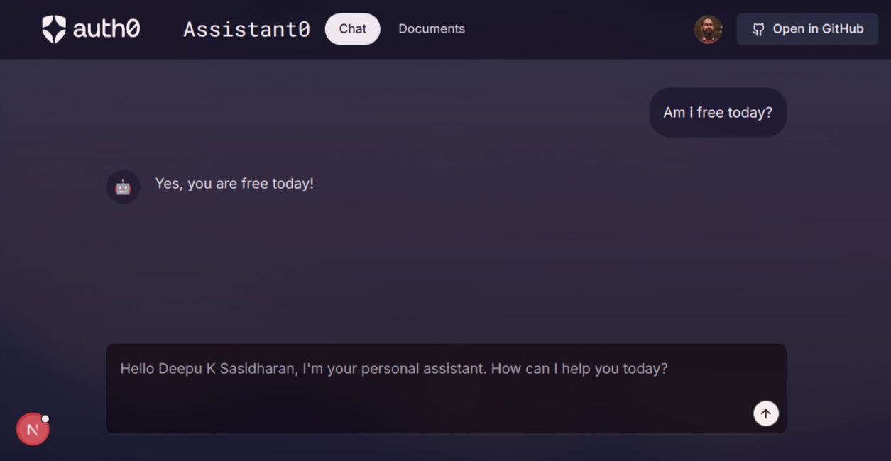Select the "Yes, you are free today!" reply
Image resolution: width=891 pixels, height=461 pixels.
[x=234, y=184]
